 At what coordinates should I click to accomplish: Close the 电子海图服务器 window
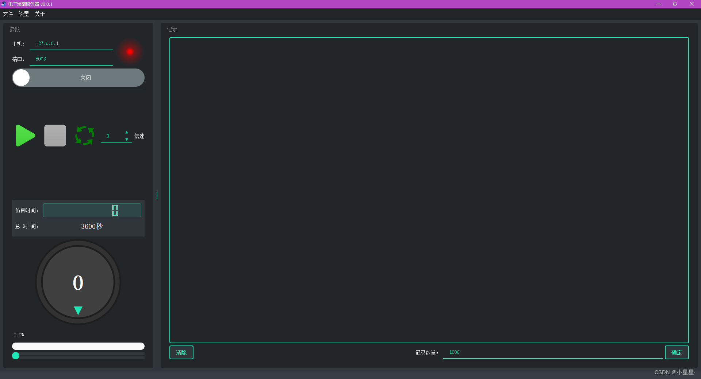(x=692, y=4)
